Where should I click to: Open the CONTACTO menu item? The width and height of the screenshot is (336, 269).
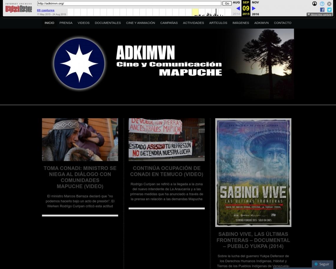pos(282,23)
